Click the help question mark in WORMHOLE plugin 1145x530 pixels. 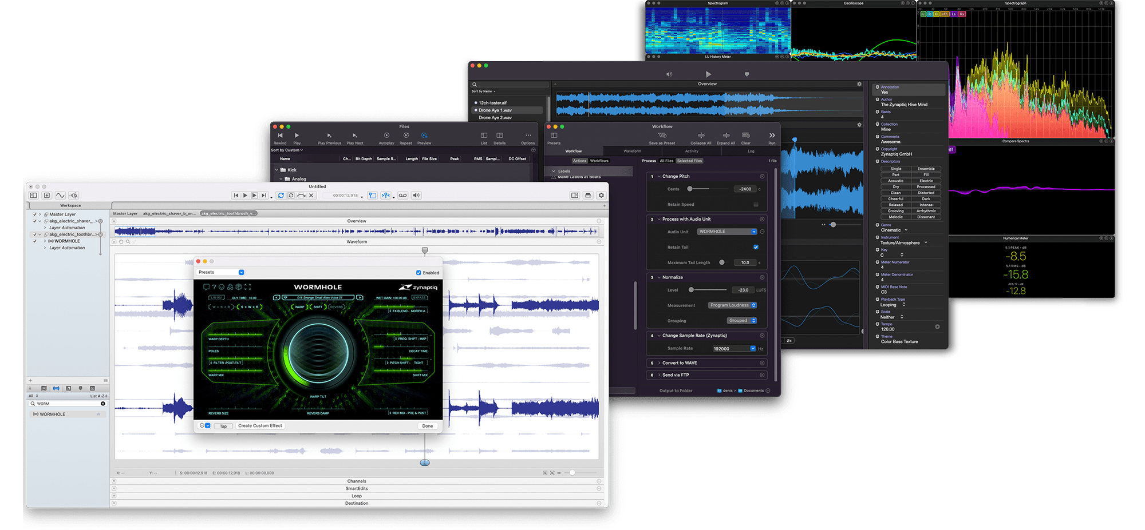(x=214, y=287)
